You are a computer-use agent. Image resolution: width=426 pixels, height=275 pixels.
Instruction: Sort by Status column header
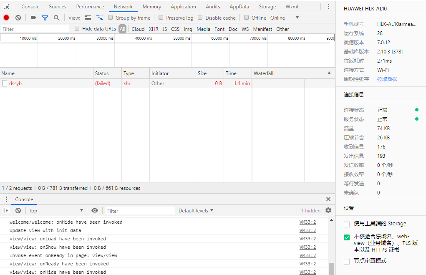click(108, 73)
